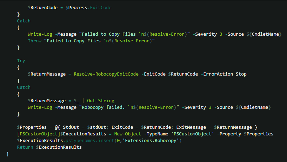
Task: Click the [PSCustomObject] type cast
Action: (x=39, y=134)
